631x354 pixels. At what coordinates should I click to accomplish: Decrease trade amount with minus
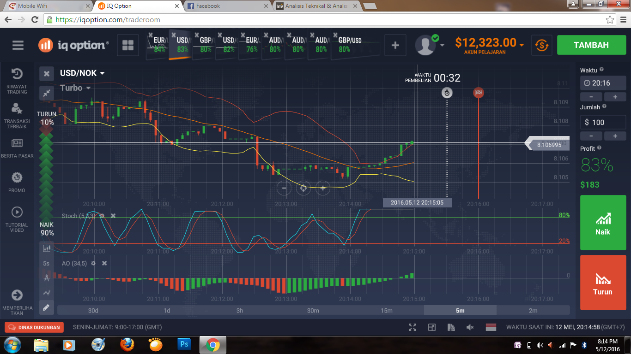point(591,136)
